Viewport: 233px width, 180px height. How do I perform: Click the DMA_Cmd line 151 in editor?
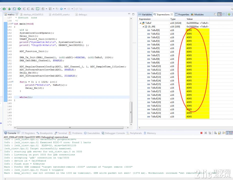(x=42, y=60)
